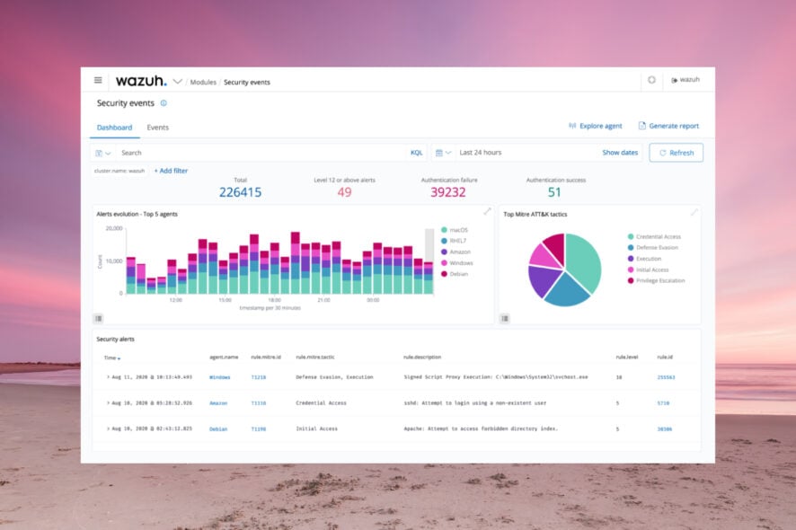Viewport: 796px width, 530px height.
Task: Switch to the Events tab
Action: pos(158,128)
